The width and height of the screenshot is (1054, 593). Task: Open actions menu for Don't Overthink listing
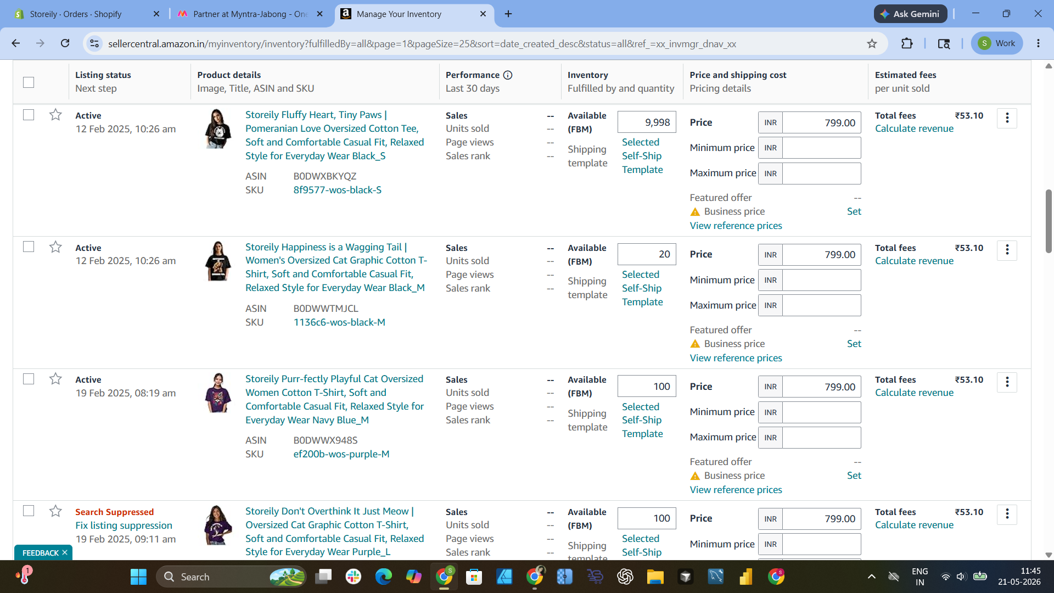click(1007, 514)
